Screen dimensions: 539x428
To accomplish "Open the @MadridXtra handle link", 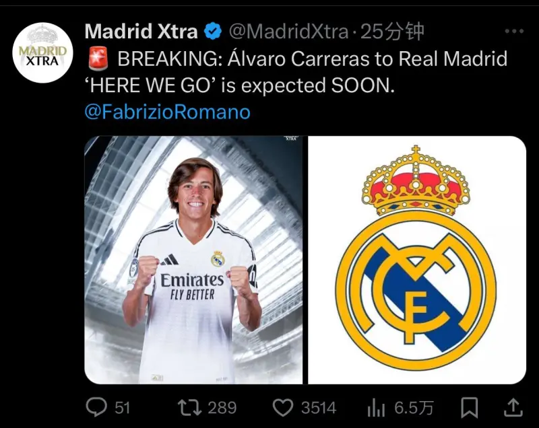I will pos(288,32).
